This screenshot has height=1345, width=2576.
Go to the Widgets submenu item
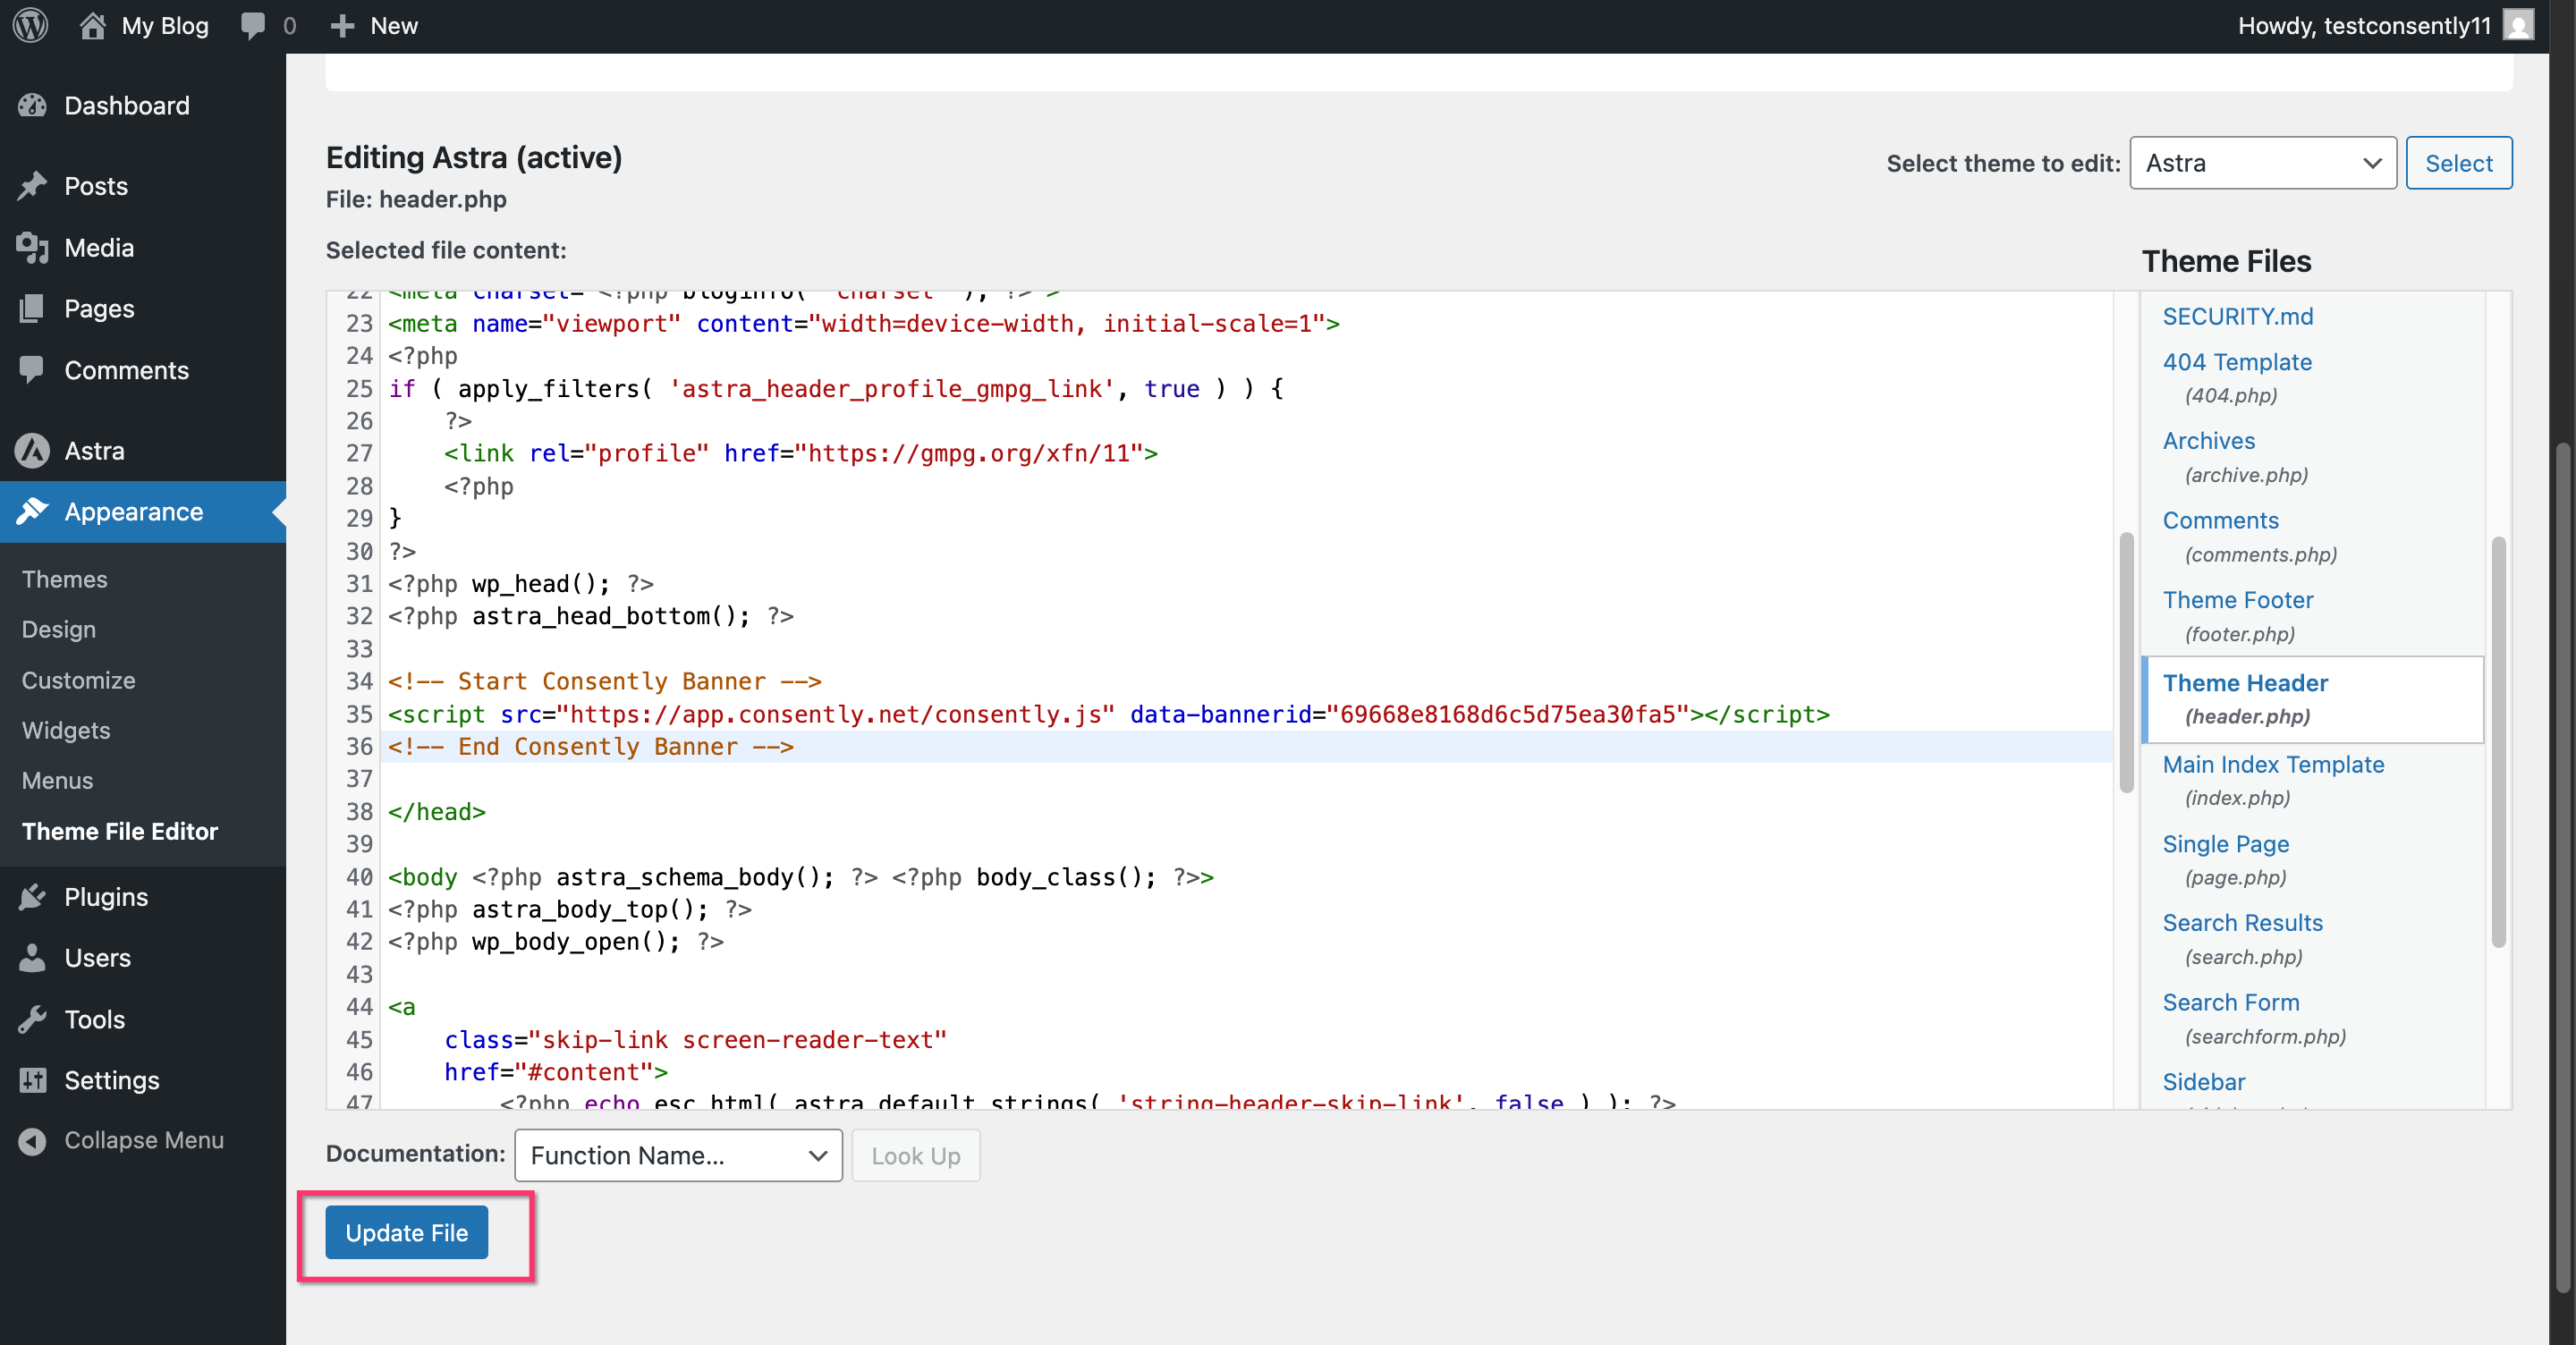(x=66, y=730)
